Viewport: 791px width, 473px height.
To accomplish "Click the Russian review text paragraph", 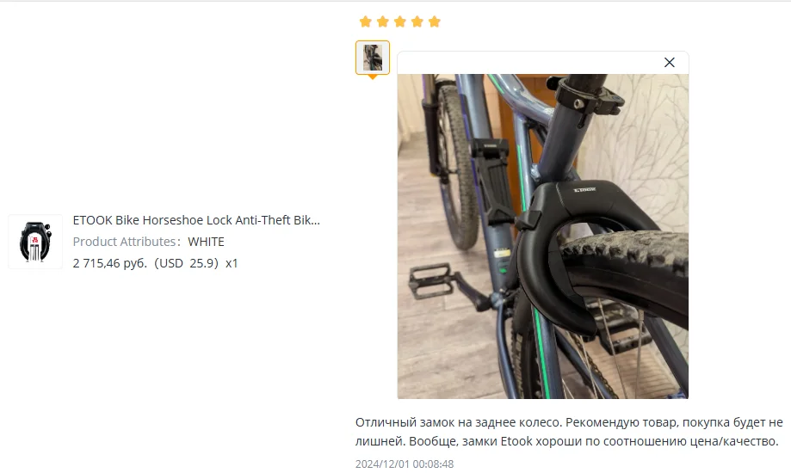I will pyautogui.click(x=569, y=432).
